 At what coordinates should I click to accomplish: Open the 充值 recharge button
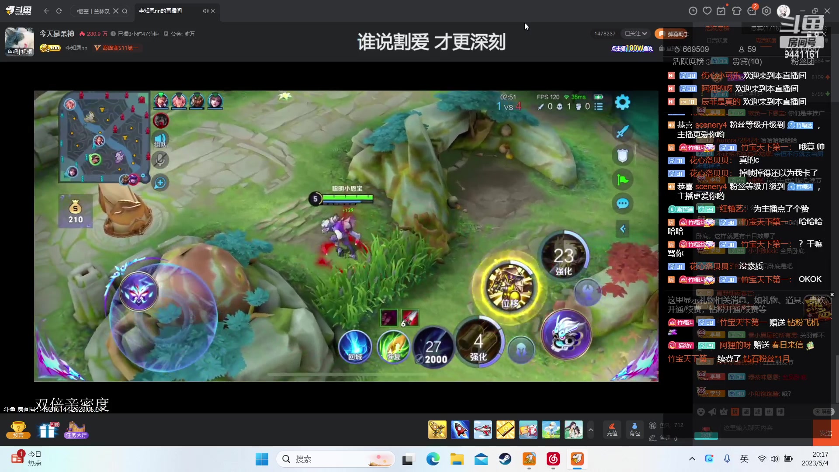[x=612, y=430]
